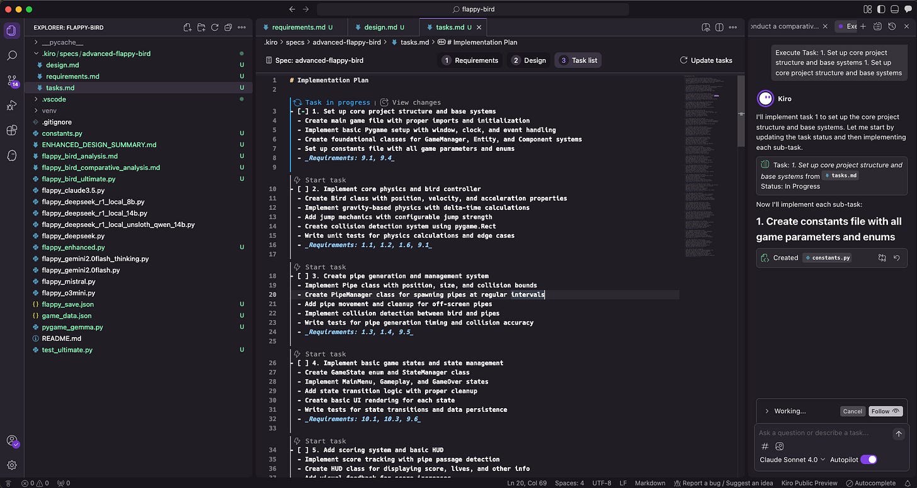The width and height of the screenshot is (917, 488).
Task: Open the notifications bell in status bar
Action: click(x=908, y=483)
